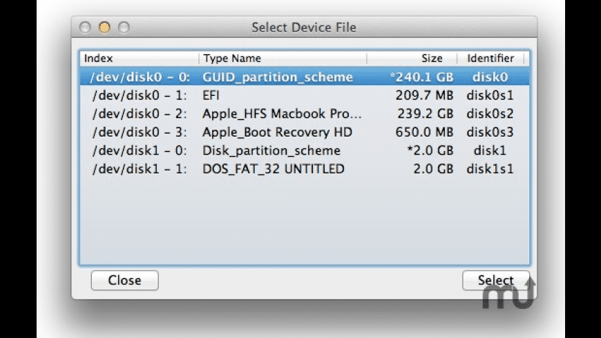Select the /dev/disk0 - 1: EFI row
601x338 pixels.
[304, 95]
